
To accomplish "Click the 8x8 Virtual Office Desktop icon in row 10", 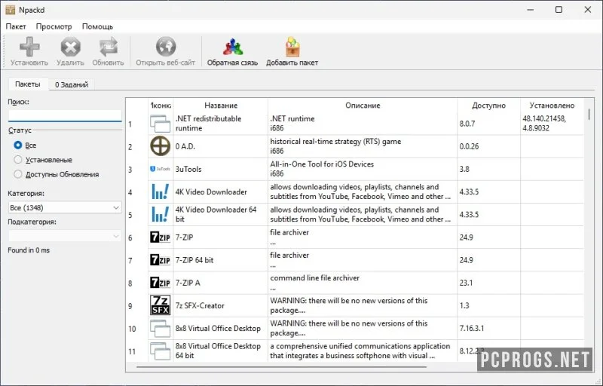I will click(x=160, y=329).
